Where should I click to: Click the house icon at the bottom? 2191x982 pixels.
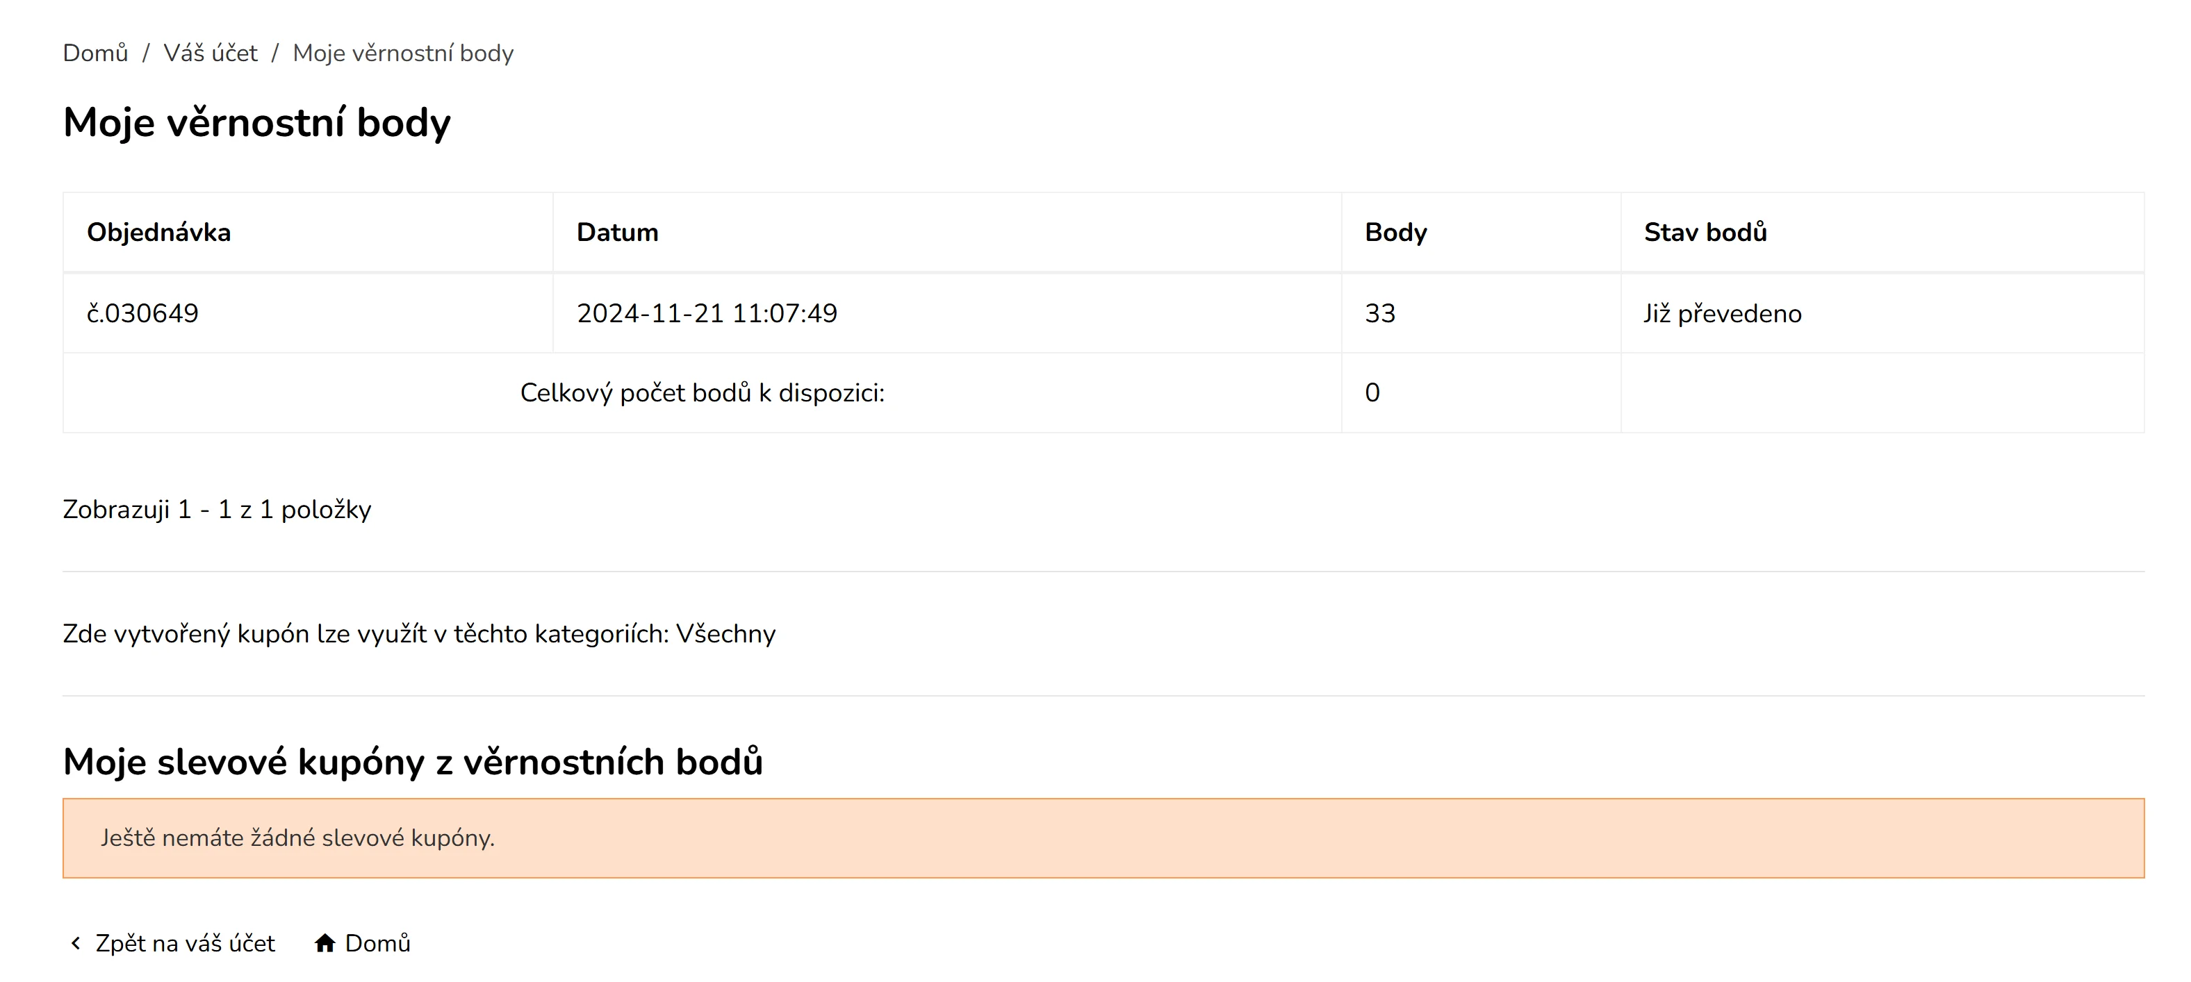pos(324,943)
